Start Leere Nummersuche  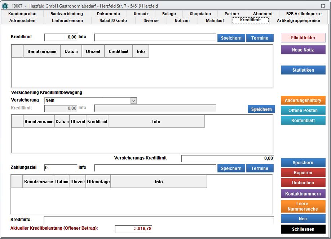click(303, 206)
